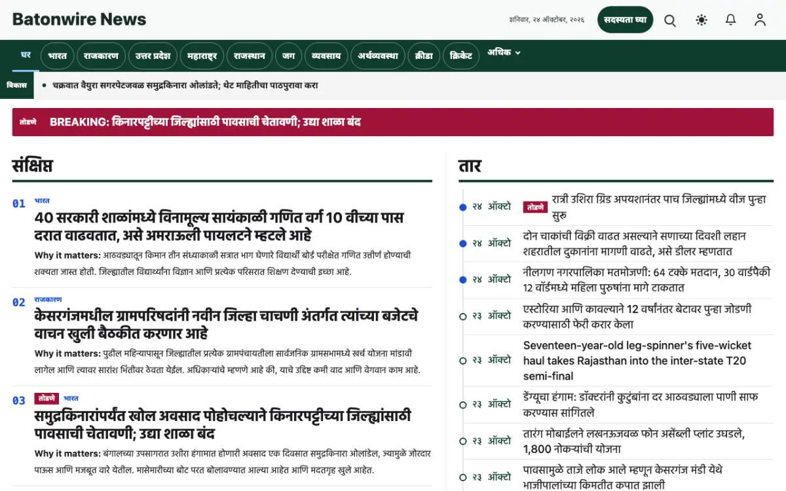Open the अर्थव्यवस्था navigation tab
This screenshot has height=491, width=786.
(x=378, y=56)
